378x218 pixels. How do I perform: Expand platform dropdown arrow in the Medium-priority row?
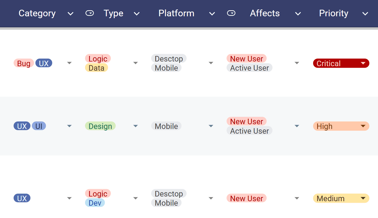pyautogui.click(x=211, y=198)
